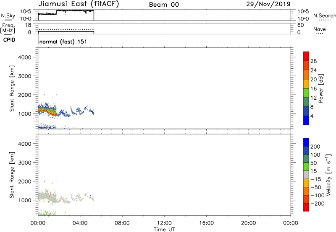The width and height of the screenshot is (336, 232).
Task: Click the '3000' tick of the velocity panel
Action: click(25, 162)
